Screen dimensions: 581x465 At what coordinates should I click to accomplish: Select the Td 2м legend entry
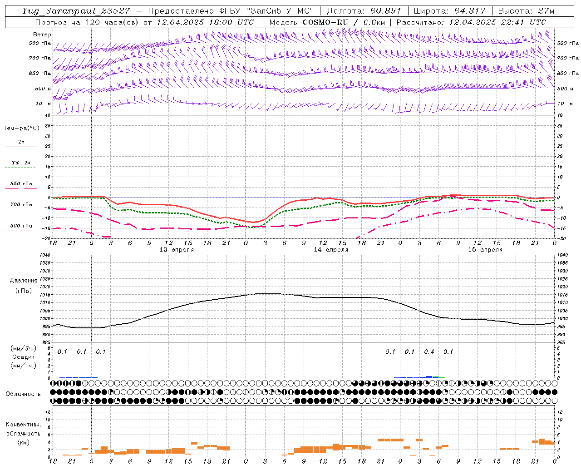tap(21, 163)
